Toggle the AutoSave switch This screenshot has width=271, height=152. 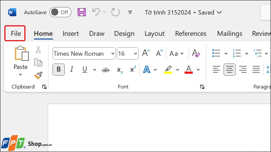[60, 12]
